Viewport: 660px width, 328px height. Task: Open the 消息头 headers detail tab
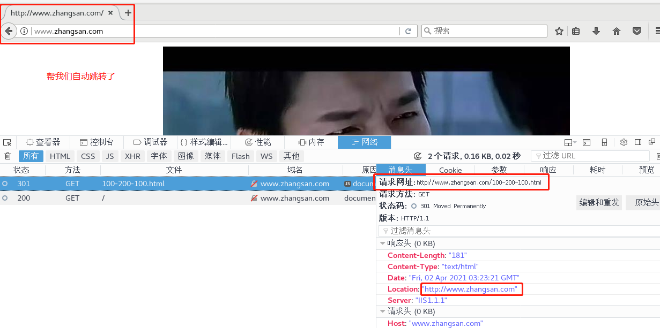(x=401, y=170)
